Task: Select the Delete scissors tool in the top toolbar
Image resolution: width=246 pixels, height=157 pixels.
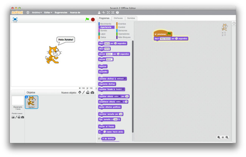Action: (x=104, y=13)
